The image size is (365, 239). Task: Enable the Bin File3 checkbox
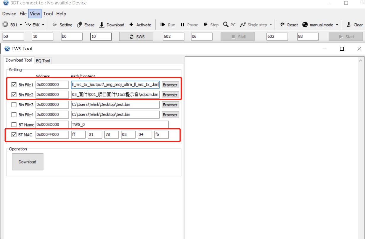pyautogui.click(x=14, y=105)
